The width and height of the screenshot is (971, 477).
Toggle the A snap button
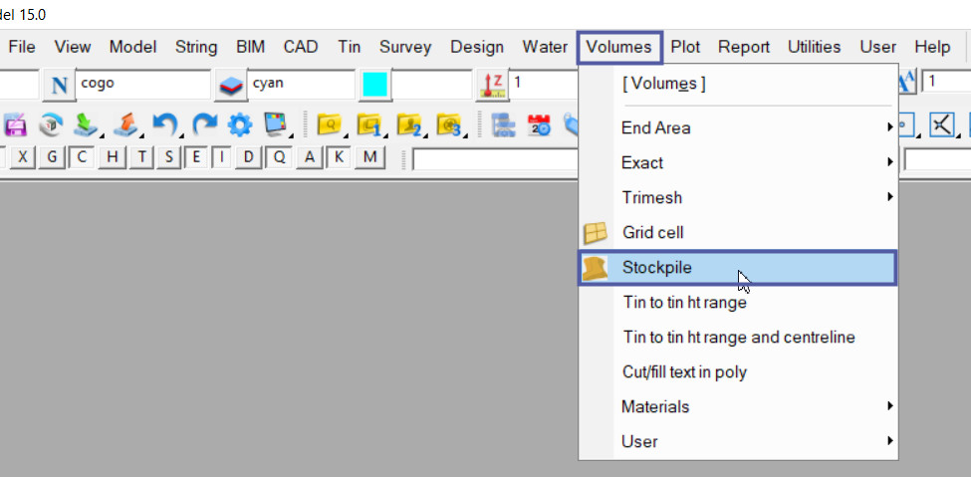click(x=309, y=157)
